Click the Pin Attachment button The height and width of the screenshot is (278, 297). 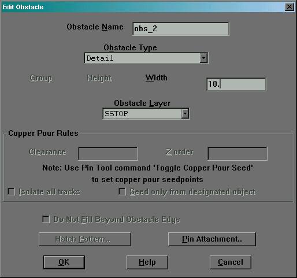pos(212,239)
